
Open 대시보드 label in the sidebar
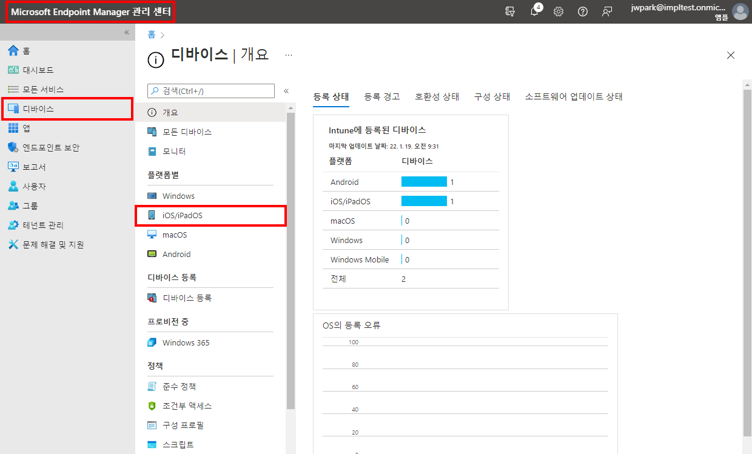pos(38,70)
